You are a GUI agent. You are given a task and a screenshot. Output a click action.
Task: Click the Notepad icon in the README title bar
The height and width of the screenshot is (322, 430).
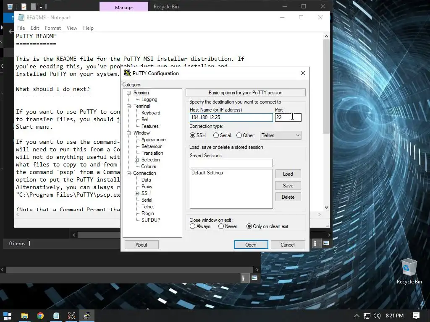(21, 17)
